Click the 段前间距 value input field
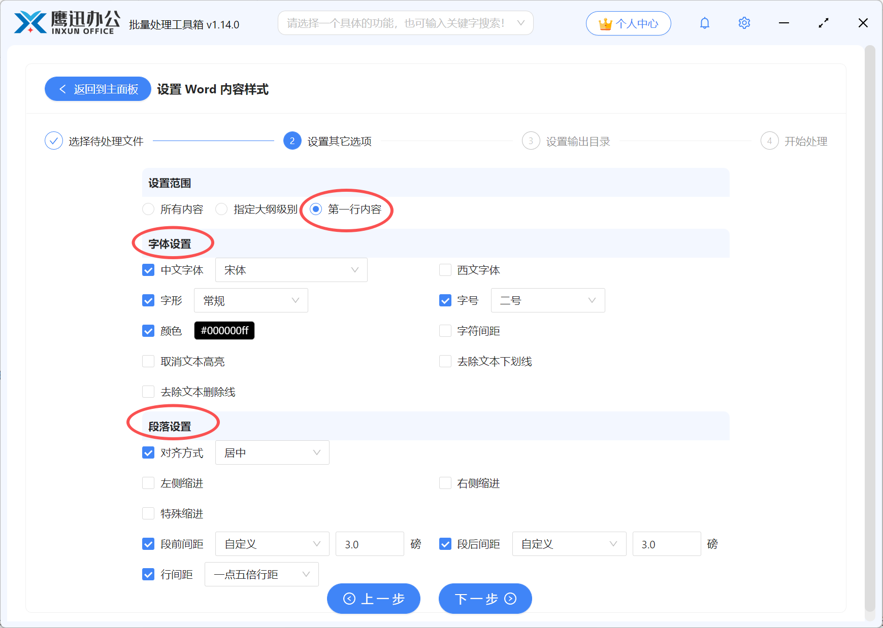883x628 pixels. [370, 544]
